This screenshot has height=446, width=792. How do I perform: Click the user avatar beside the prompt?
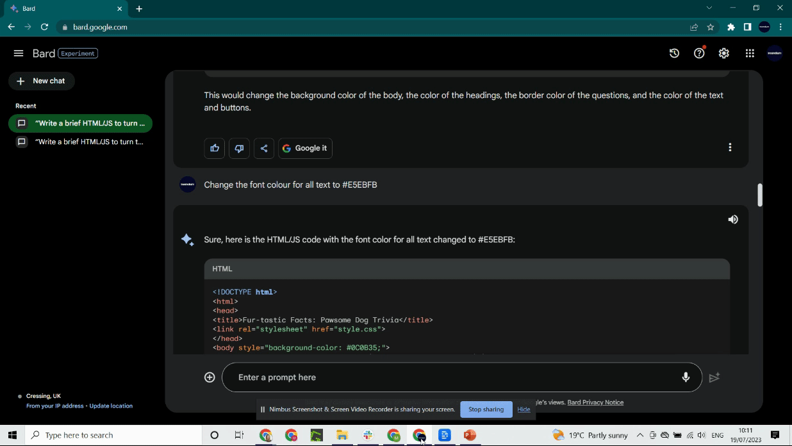pyautogui.click(x=187, y=185)
